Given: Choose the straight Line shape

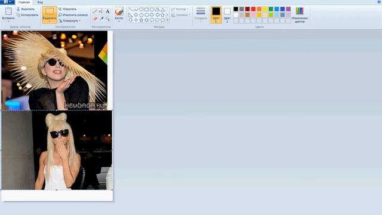Looking at the screenshot, I should coord(131,10).
